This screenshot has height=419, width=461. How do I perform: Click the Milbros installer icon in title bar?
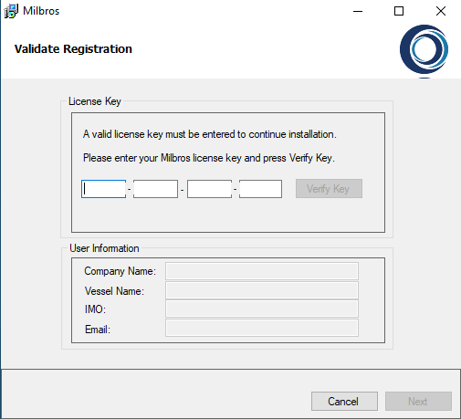[x=11, y=11]
